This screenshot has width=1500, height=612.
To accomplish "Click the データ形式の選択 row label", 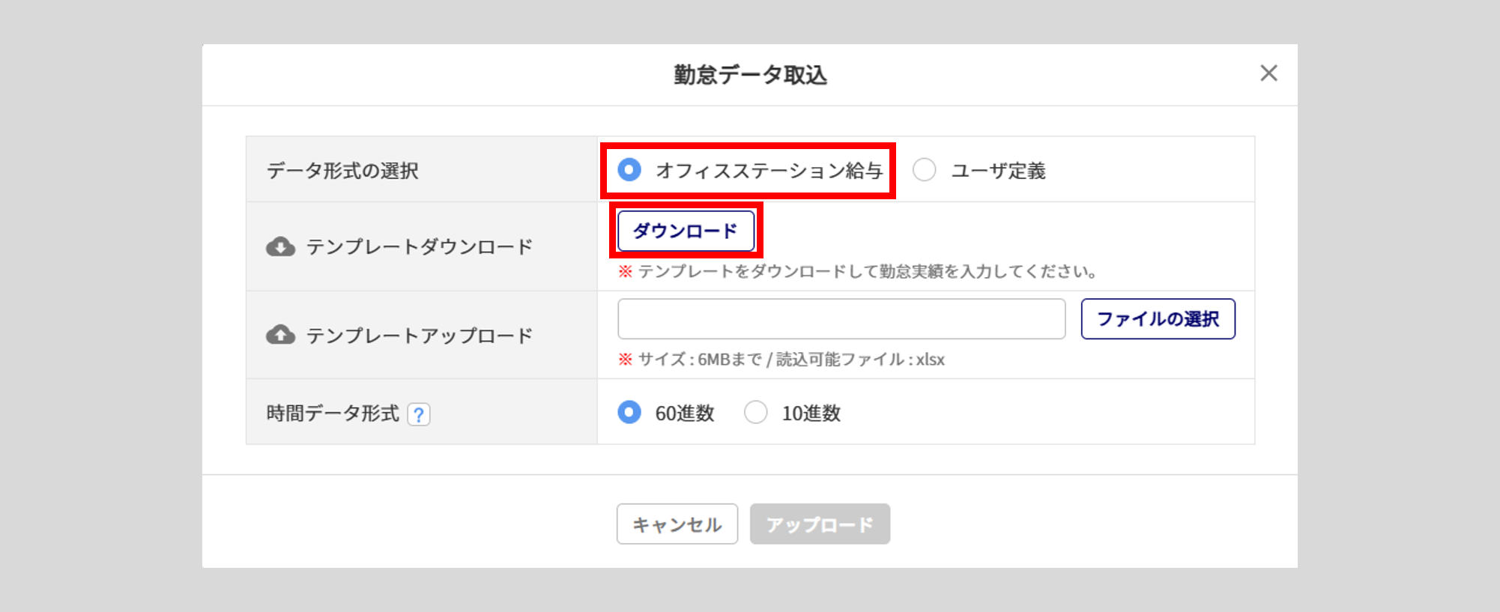I will pyautogui.click(x=342, y=171).
